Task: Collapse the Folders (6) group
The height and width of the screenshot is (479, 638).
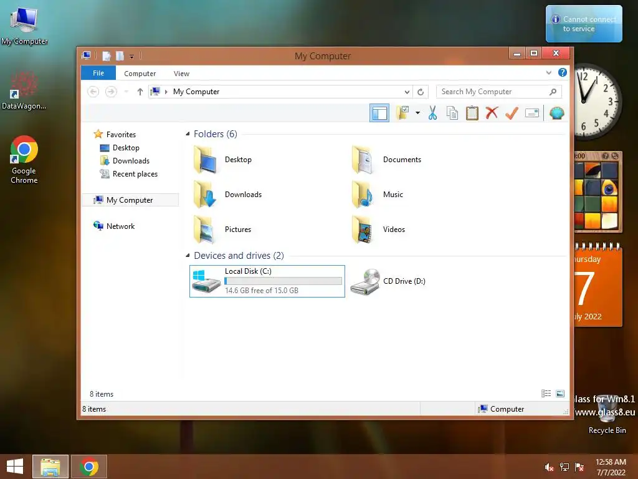Action: (188, 133)
